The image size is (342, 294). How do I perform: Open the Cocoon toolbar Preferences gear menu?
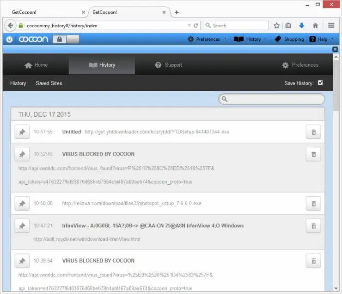(x=207, y=39)
